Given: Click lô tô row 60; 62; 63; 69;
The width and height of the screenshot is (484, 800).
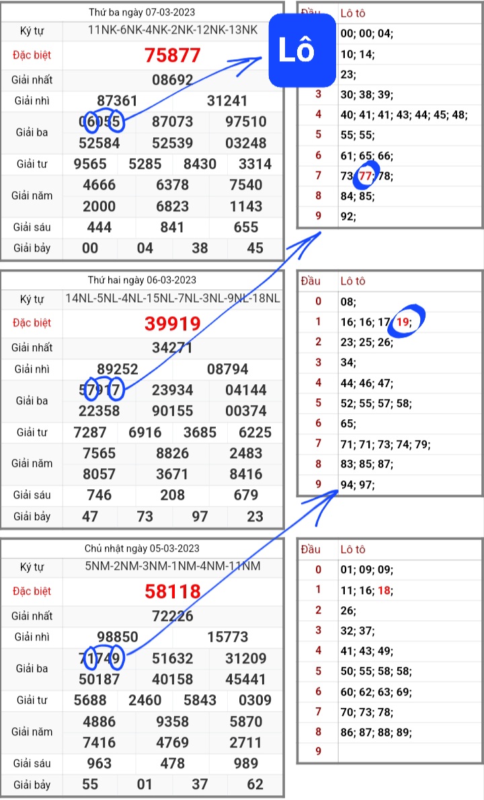Looking at the screenshot, I should point(376,692).
